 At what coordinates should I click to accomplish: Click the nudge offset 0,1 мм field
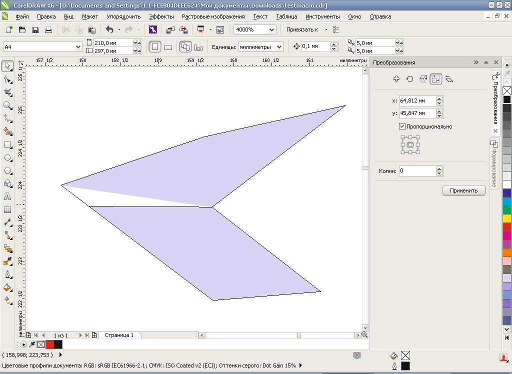(316, 46)
